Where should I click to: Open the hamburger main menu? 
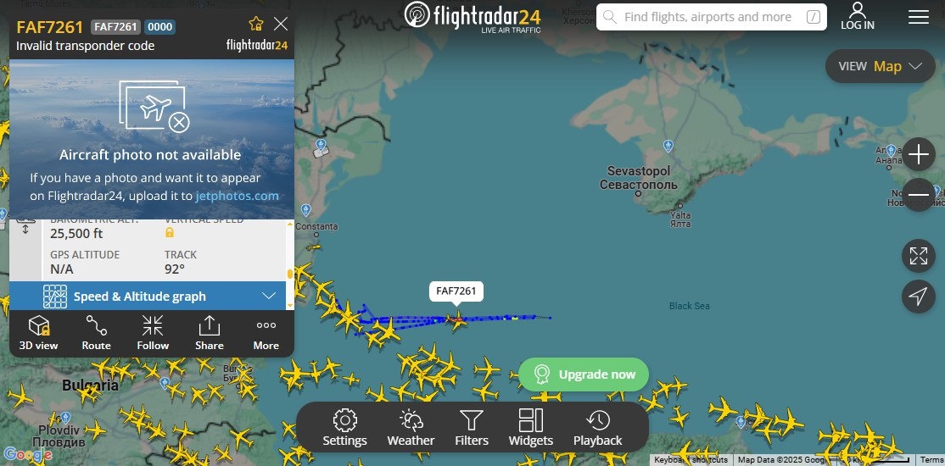[918, 17]
